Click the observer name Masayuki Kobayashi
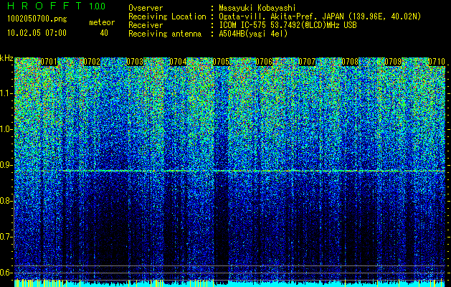This screenshot has height=287, width=451. coord(257,8)
